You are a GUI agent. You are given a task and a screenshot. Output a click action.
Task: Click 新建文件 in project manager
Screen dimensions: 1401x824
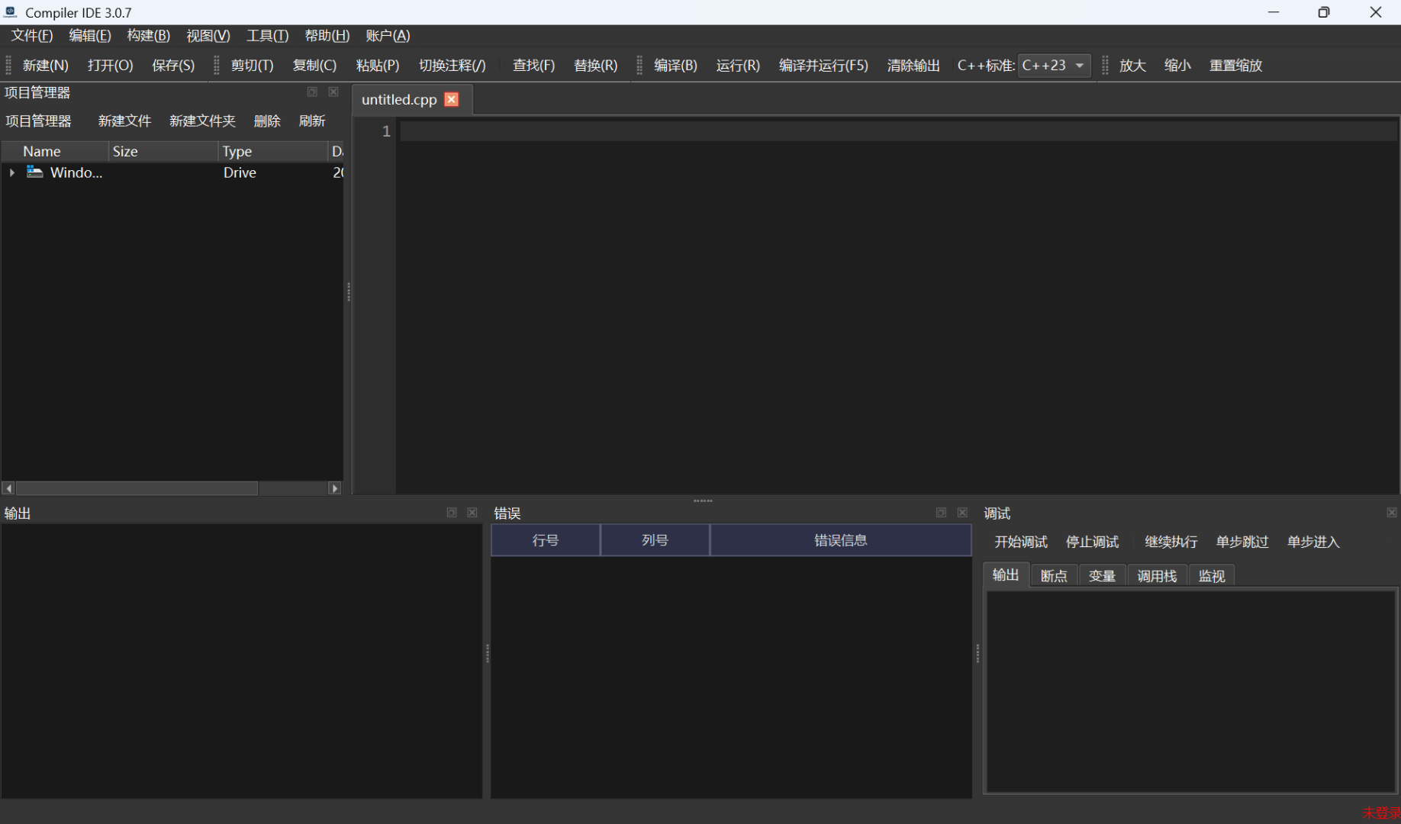[x=124, y=121]
